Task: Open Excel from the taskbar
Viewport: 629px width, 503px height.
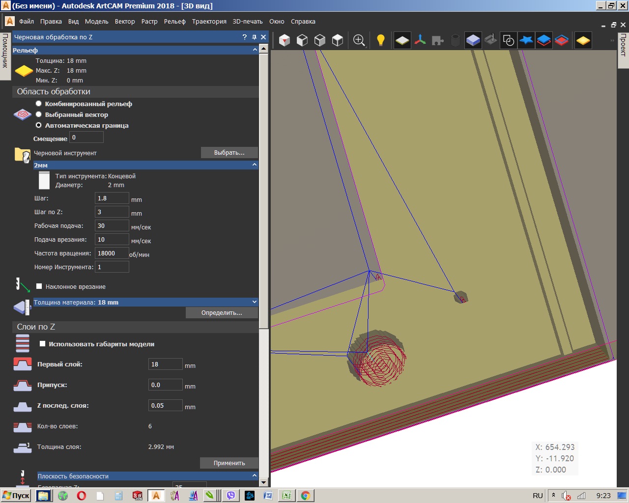Action: (287, 496)
